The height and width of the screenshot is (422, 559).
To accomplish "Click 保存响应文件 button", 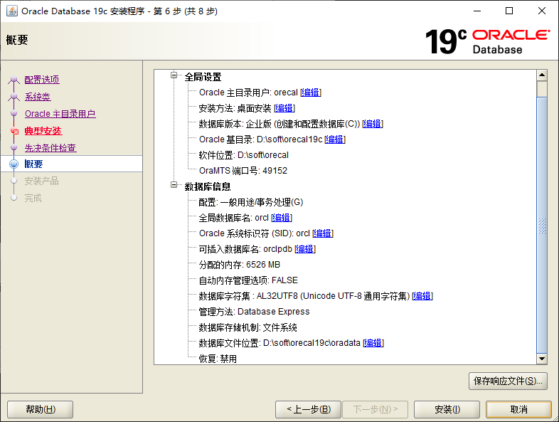I will [508, 381].
